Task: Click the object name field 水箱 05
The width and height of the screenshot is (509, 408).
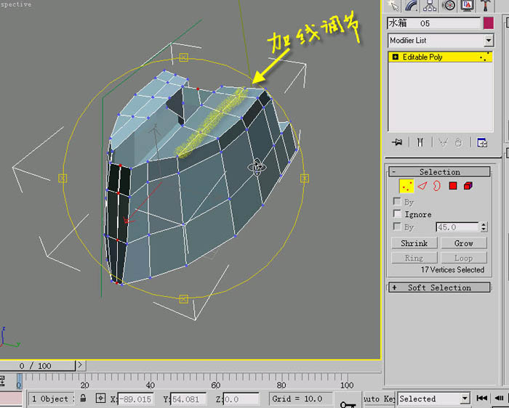Action: coord(433,23)
